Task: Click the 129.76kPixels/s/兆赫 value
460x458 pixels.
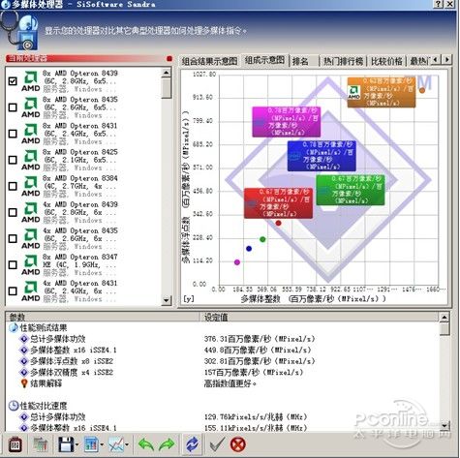Action: click(256, 417)
